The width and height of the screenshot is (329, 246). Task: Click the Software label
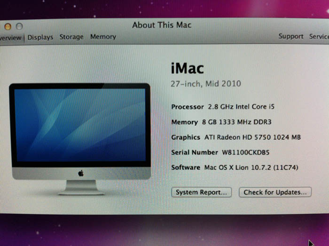click(x=186, y=167)
